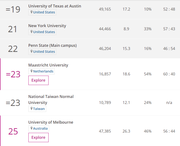The height and width of the screenshot is (146, 180).
Task: Click the Taiwan country tag
Action: pyautogui.click(x=39, y=109)
